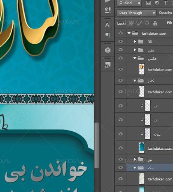Open the 3D panel cube icon
This screenshot has width=173, height=192.
click(x=108, y=50)
